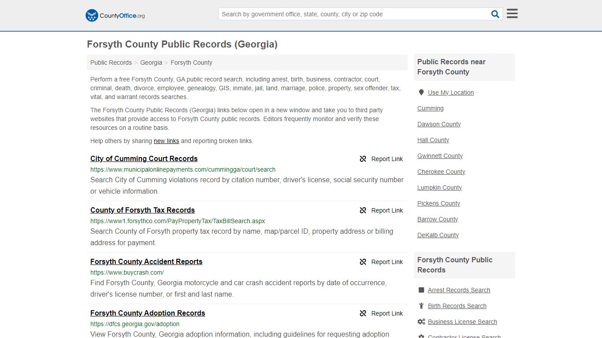Click broken-link icon for Forsyth County Accident Reports
This screenshot has height=338, width=602.
(363, 262)
